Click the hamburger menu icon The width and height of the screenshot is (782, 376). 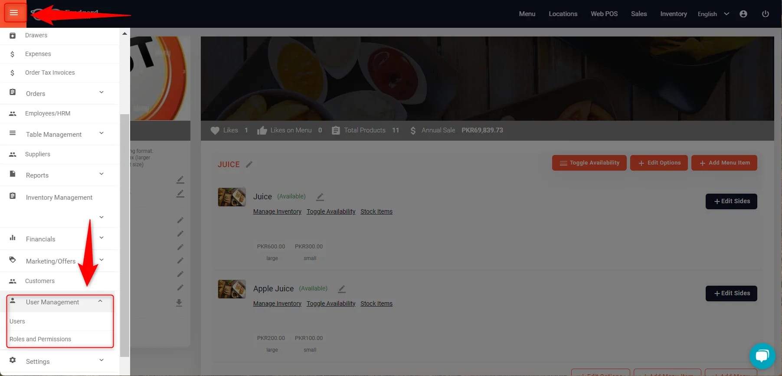click(x=14, y=13)
